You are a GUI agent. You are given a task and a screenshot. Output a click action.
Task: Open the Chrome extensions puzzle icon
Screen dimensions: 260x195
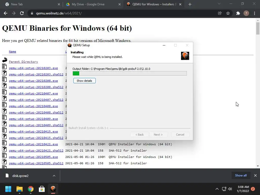coord(238,13)
